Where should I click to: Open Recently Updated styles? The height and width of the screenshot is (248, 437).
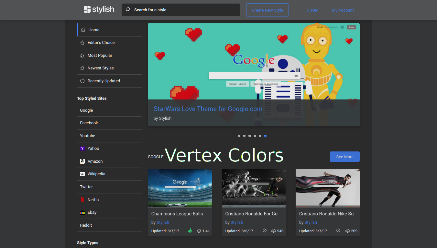tap(110, 81)
